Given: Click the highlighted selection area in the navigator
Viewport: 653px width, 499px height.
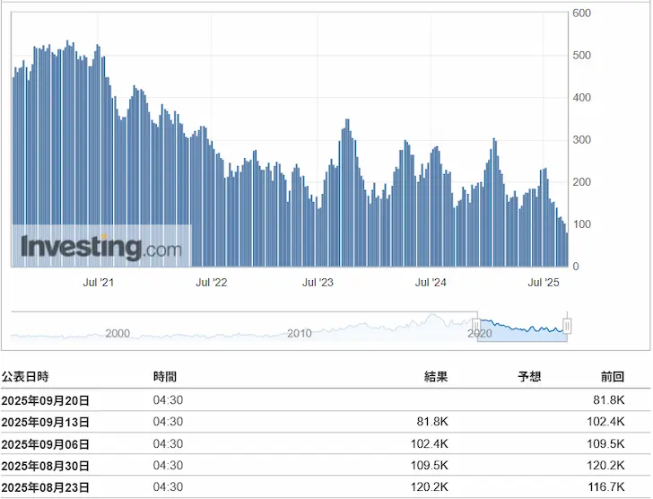Looking at the screenshot, I should point(522,327).
